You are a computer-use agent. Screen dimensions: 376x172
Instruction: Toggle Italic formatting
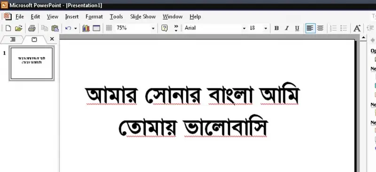pos(287,28)
